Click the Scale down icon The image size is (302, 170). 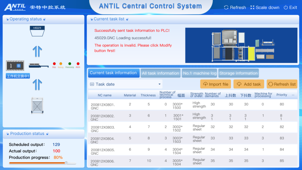pos(252,8)
